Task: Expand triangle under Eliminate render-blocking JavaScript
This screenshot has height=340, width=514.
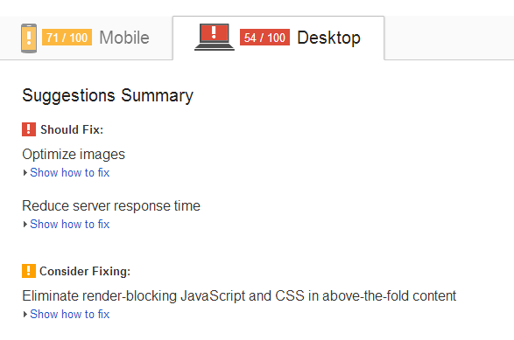Action: click(x=25, y=314)
